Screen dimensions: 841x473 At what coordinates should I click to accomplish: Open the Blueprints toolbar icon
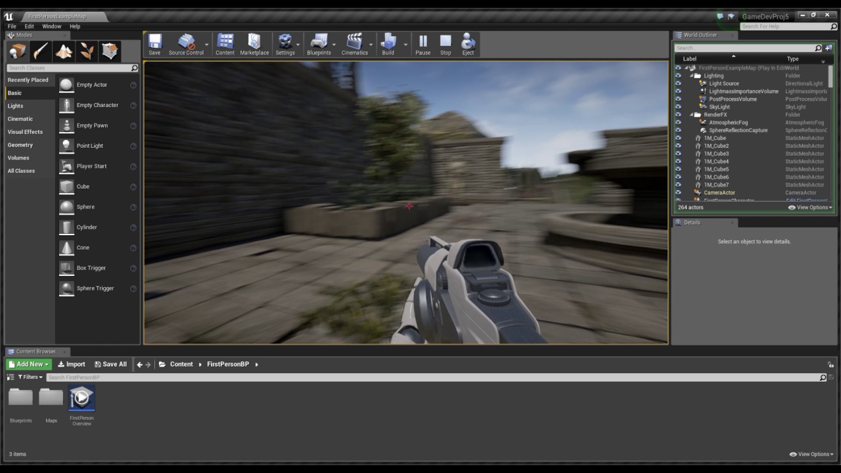pyautogui.click(x=319, y=44)
